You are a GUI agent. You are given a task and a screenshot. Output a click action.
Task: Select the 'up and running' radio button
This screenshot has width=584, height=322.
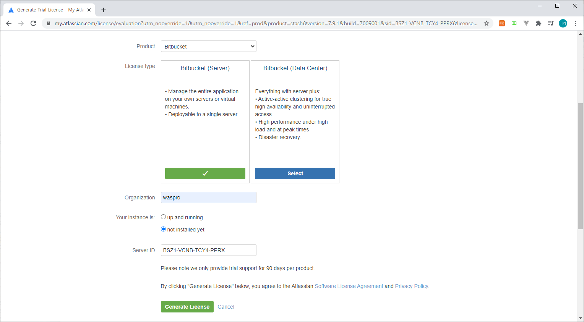pos(163,217)
